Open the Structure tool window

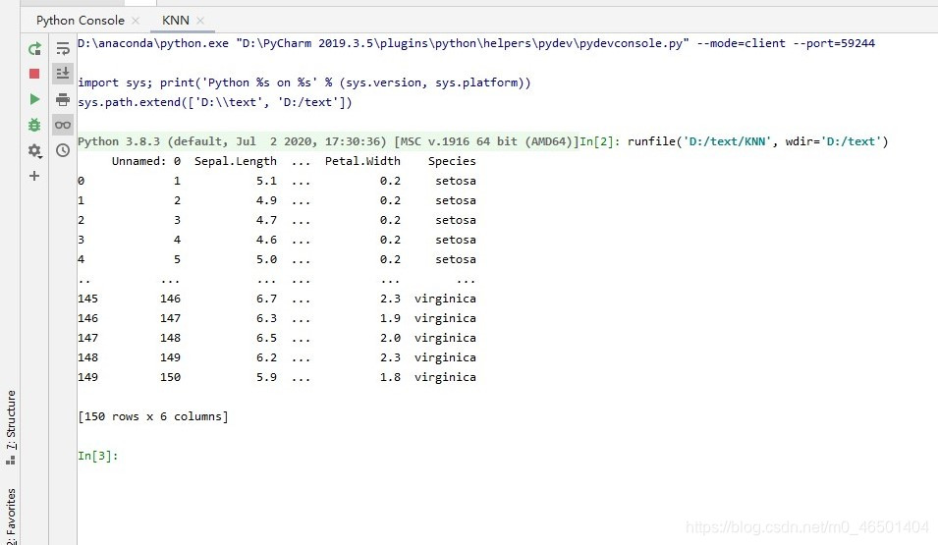coord(11,427)
